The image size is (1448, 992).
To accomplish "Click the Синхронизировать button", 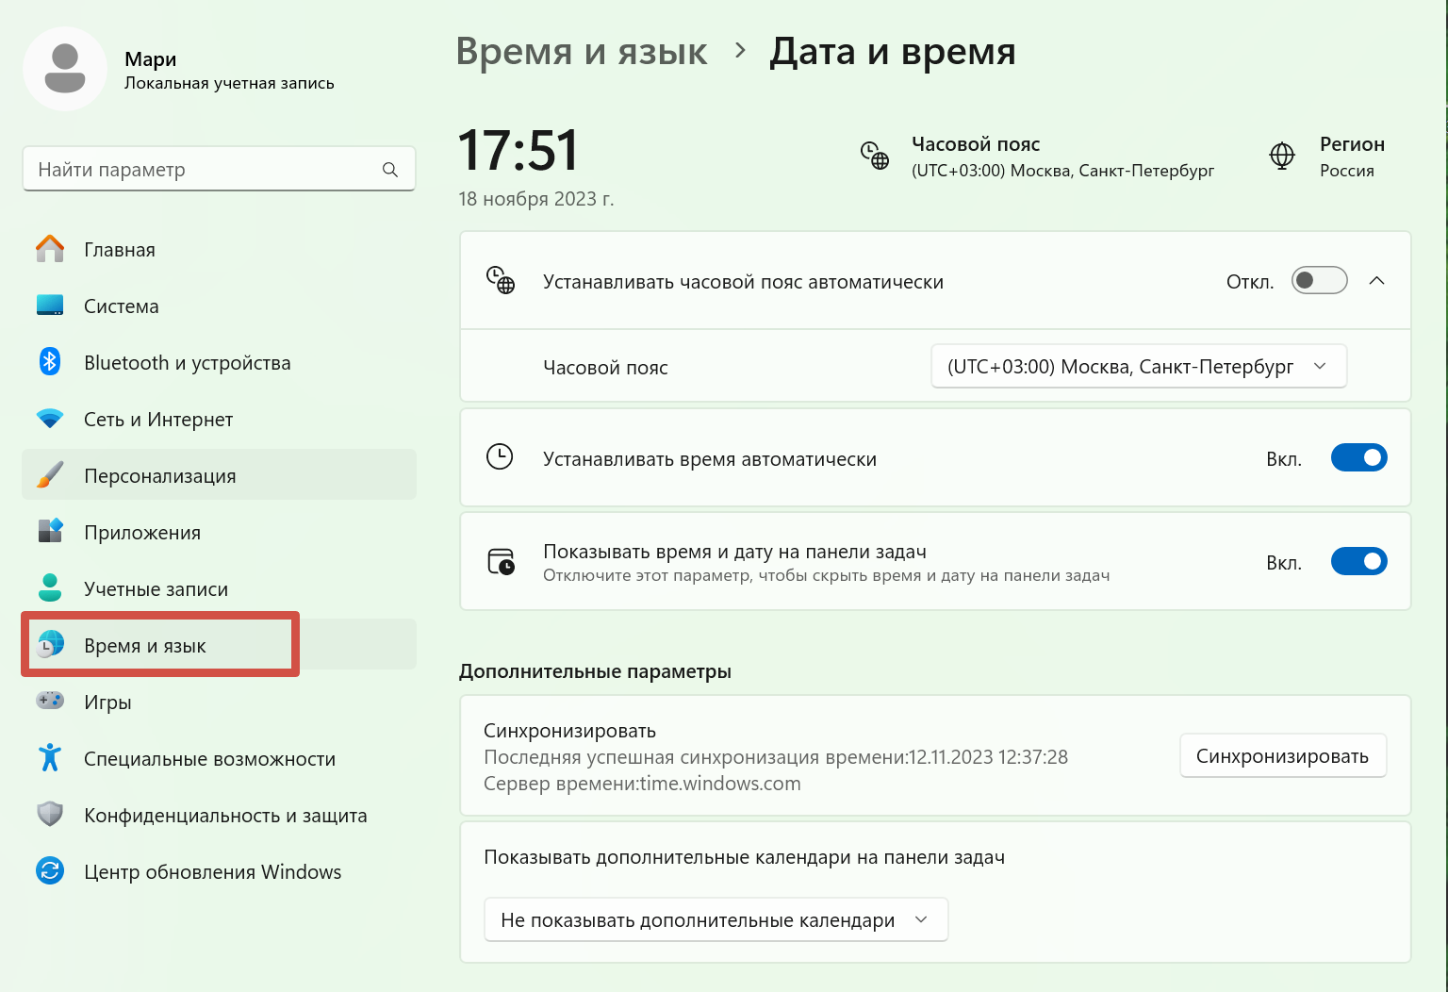I will pyautogui.click(x=1282, y=756).
